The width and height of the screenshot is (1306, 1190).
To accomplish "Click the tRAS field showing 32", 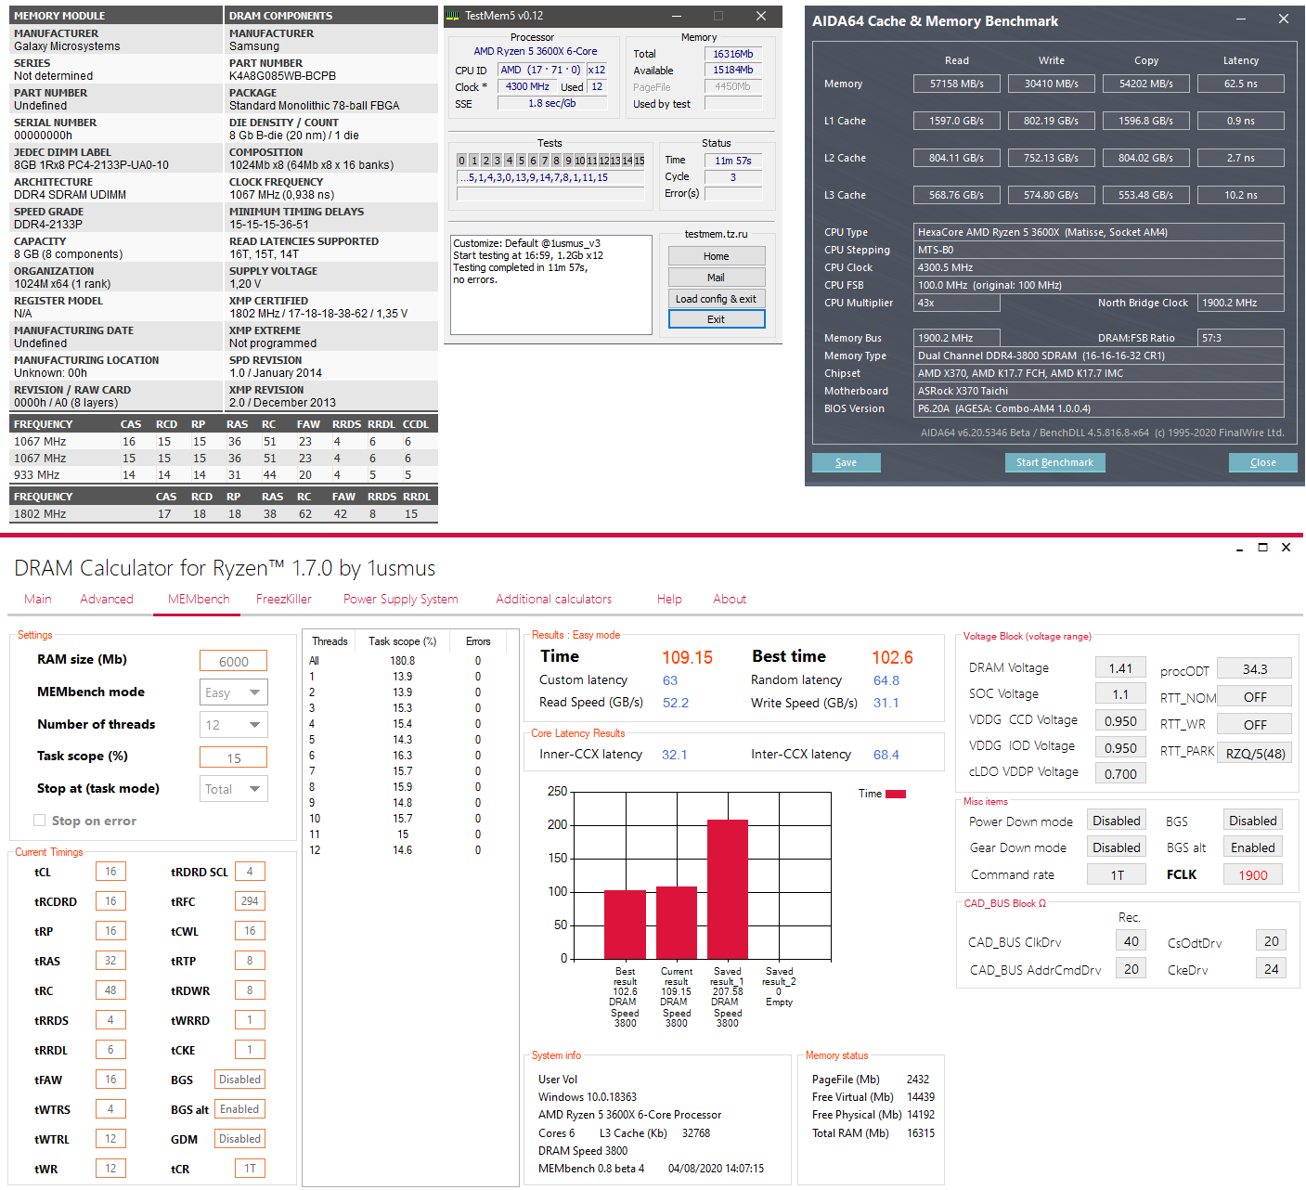I will (x=110, y=961).
